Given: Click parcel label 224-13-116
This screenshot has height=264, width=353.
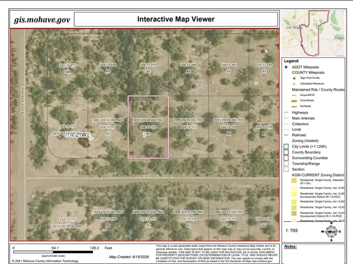Looking at the screenshot, I should (108, 219).
